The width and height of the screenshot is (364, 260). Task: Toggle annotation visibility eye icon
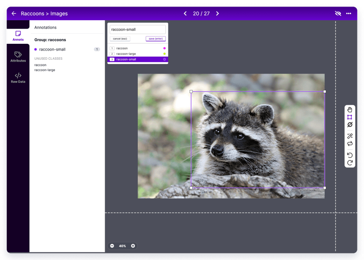click(338, 14)
